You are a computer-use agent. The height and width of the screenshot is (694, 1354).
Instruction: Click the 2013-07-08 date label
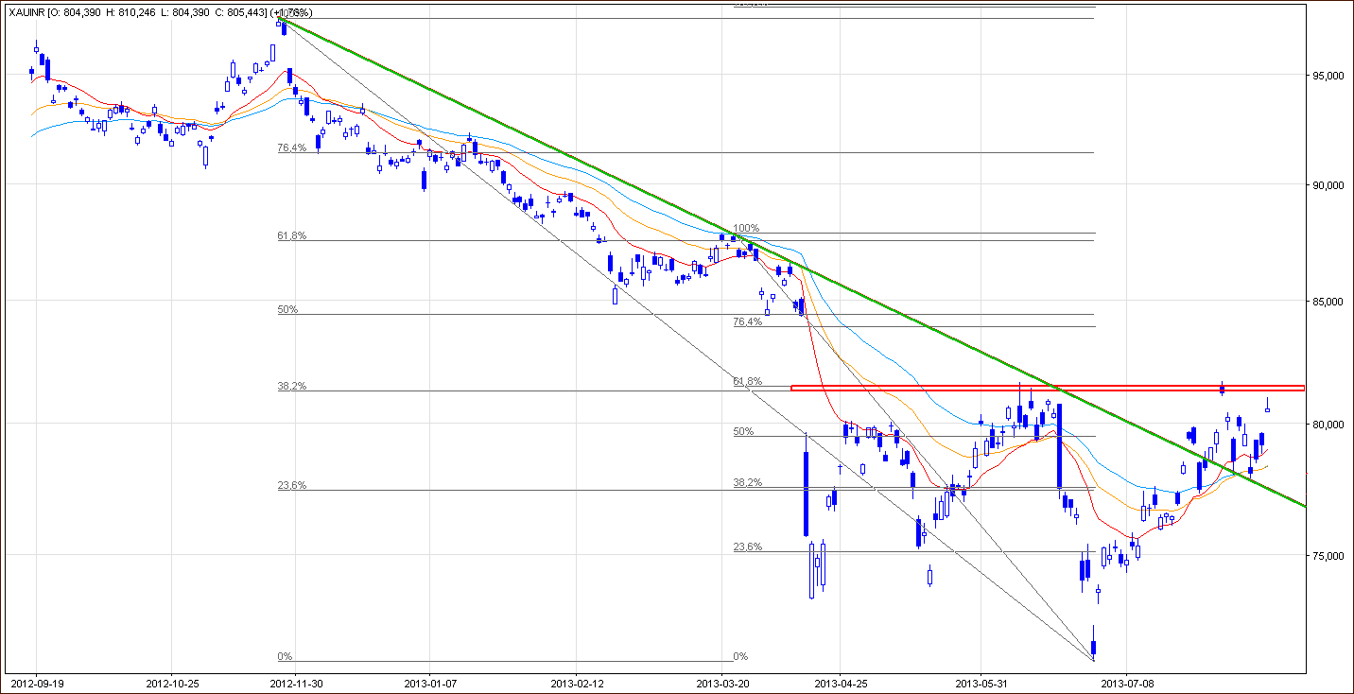point(1128,682)
